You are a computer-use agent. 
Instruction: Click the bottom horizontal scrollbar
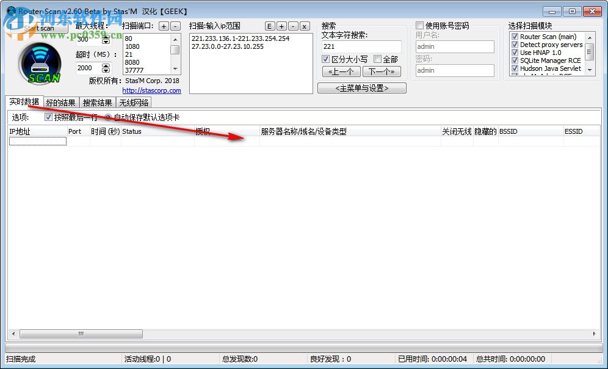[x=79, y=334]
